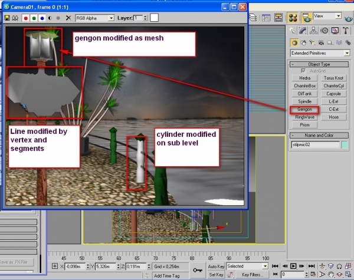Select the Lights category icon
Screen dimensions: 354x280
point(312,42)
